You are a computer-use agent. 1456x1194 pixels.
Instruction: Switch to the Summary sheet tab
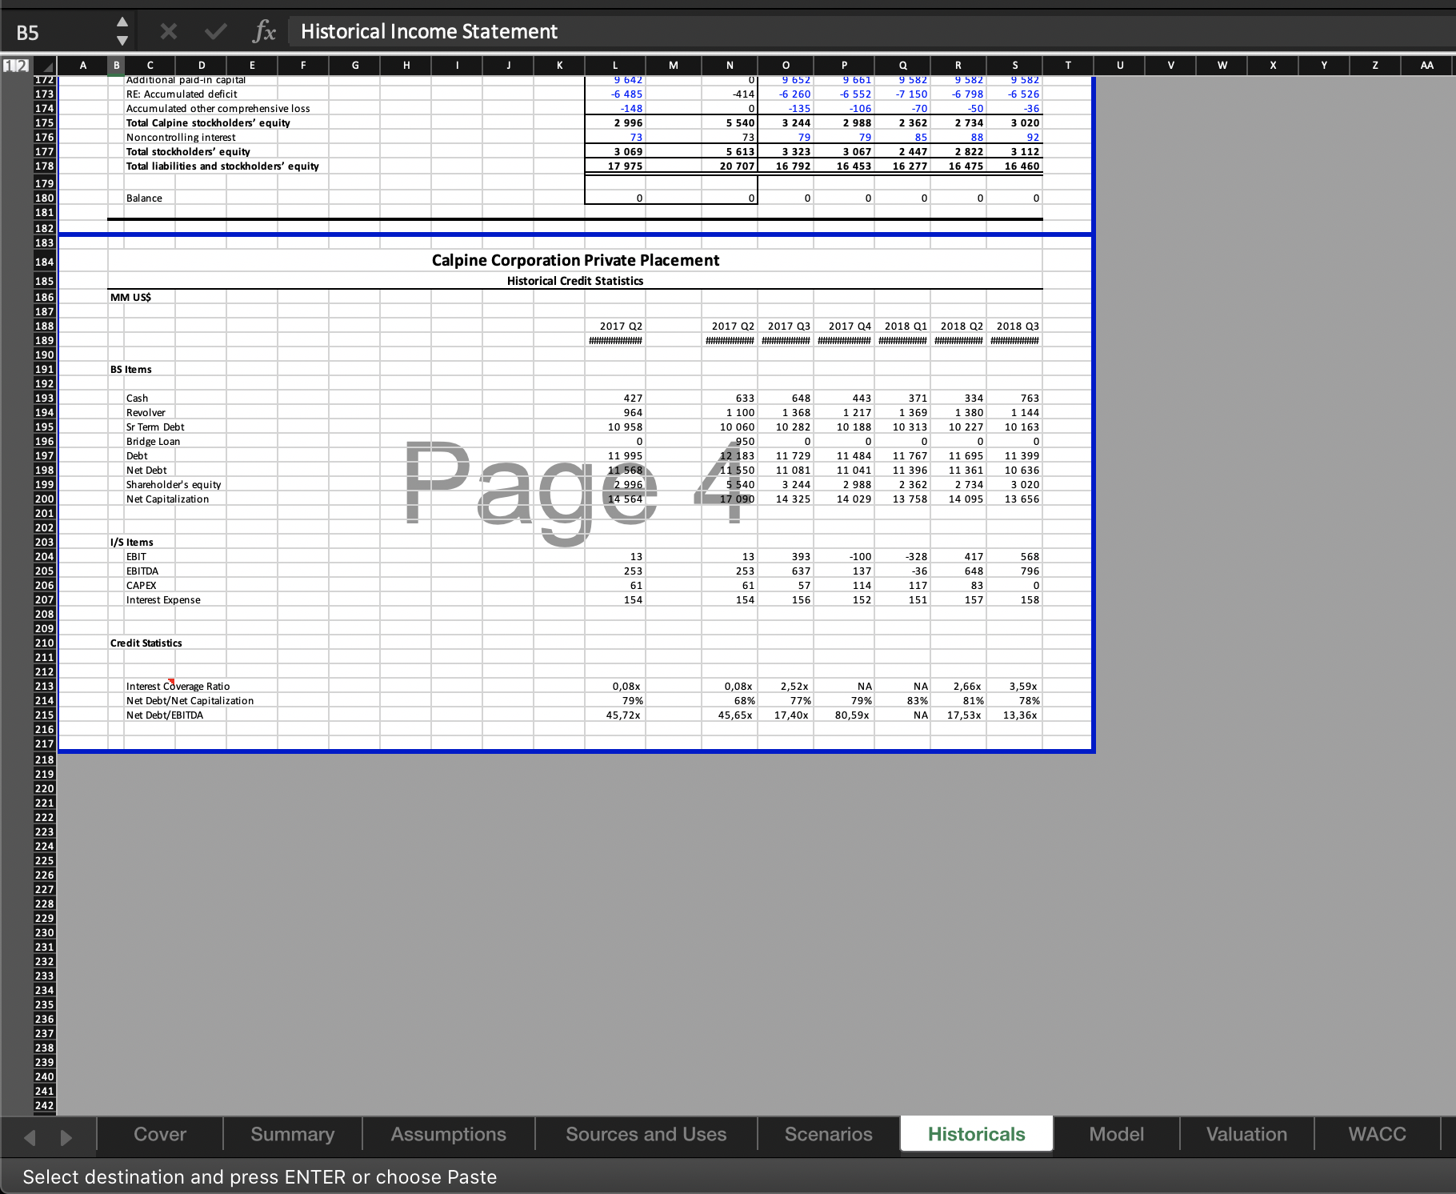point(292,1134)
